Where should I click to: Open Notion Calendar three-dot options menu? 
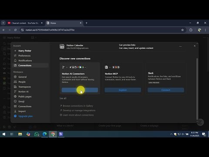[180, 47]
